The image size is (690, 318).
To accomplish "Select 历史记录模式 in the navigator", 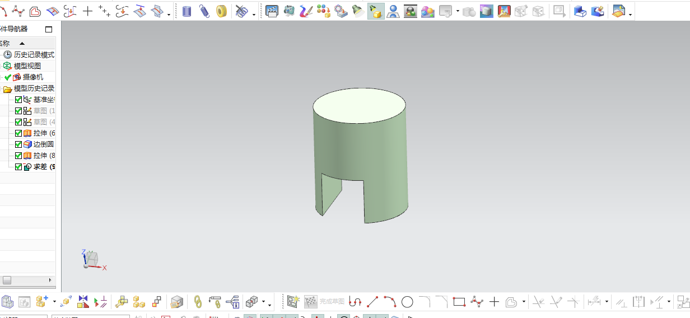I will coord(34,55).
